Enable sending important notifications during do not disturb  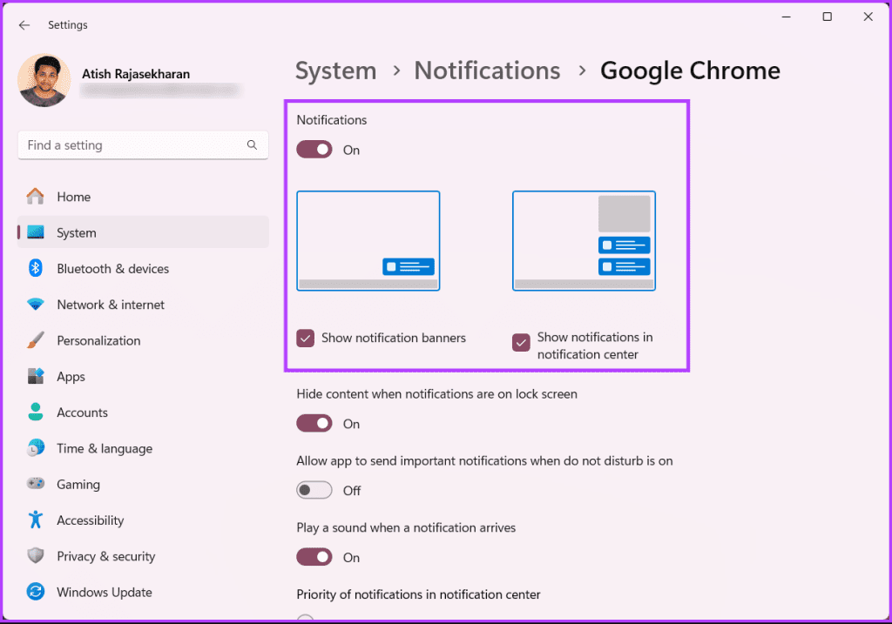(x=314, y=490)
